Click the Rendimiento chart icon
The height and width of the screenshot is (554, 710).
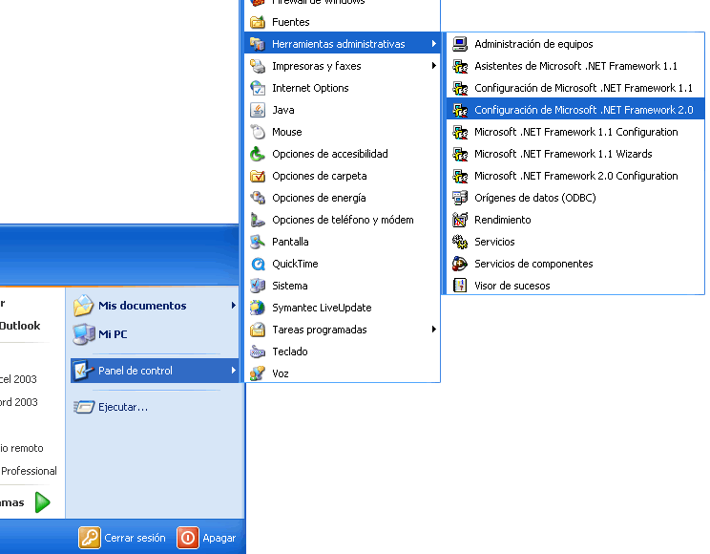[460, 220]
